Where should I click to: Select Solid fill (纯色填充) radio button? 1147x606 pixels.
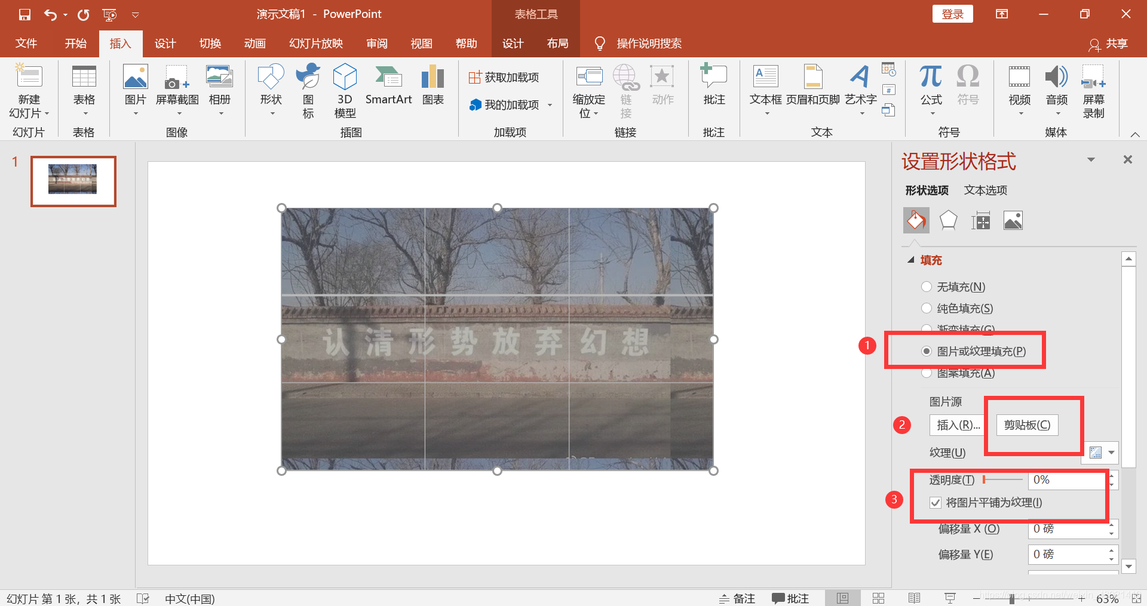(x=926, y=308)
